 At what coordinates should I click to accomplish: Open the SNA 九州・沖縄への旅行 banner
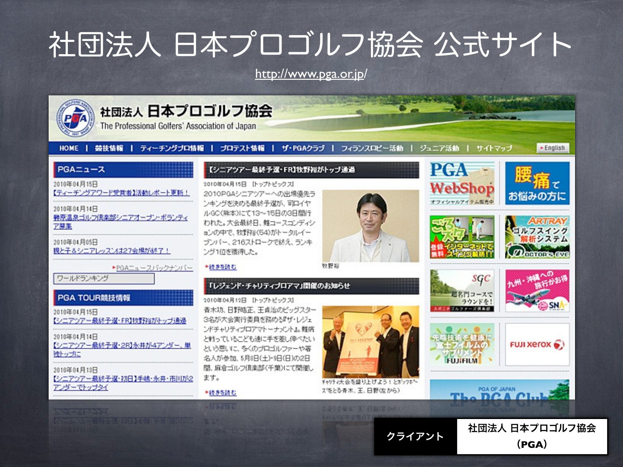click(x=537, y=291)
